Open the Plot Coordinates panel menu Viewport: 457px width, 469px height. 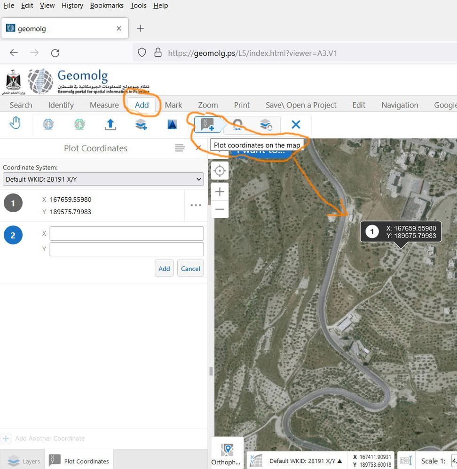[180, 148]
